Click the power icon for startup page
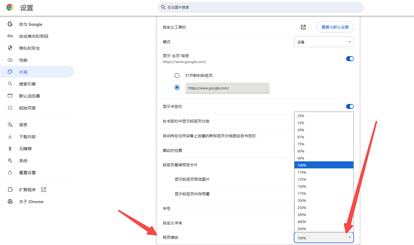The height and width of the screenshot is (245, 414). [x=10, y=108]
